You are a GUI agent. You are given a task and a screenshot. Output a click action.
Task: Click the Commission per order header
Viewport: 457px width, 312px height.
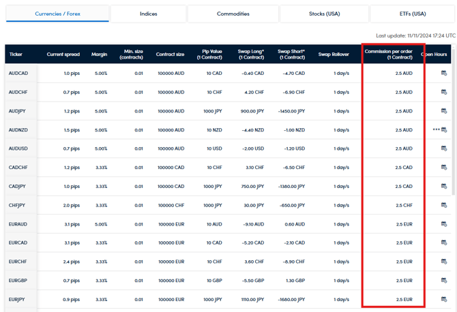coord(394,54)
